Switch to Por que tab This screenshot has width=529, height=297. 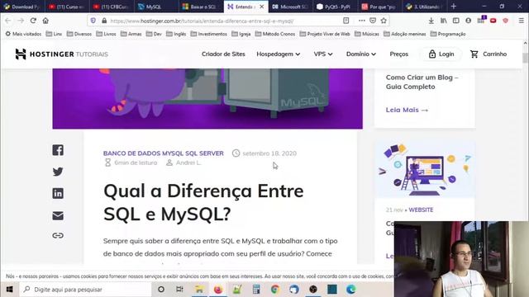380,7
